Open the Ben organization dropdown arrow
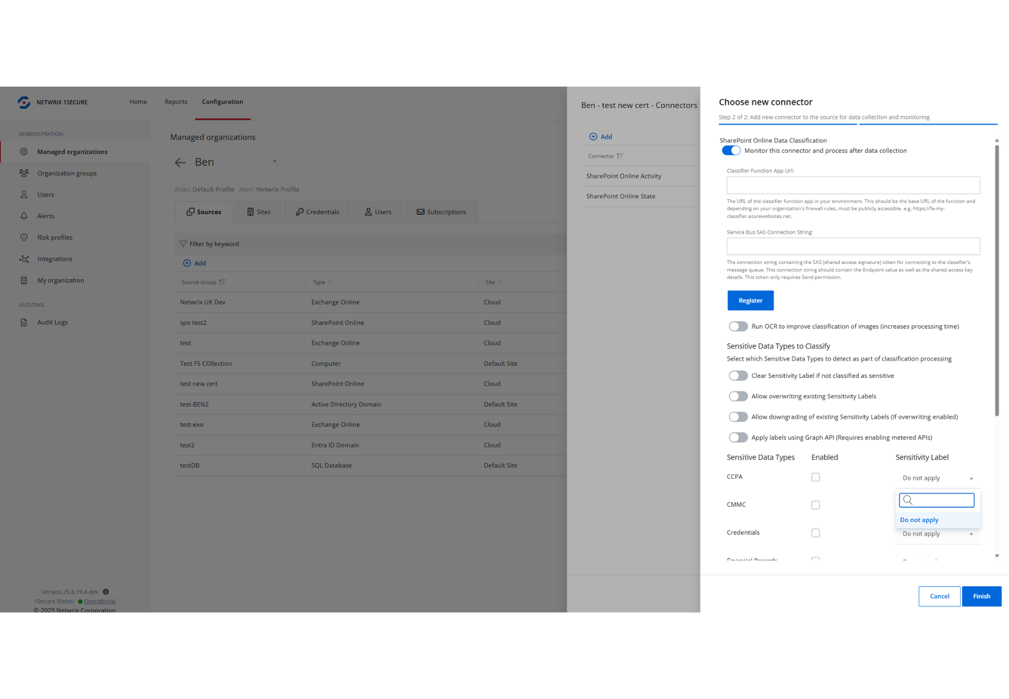This screenshot has width=1009, height=699. click(274, 162)
